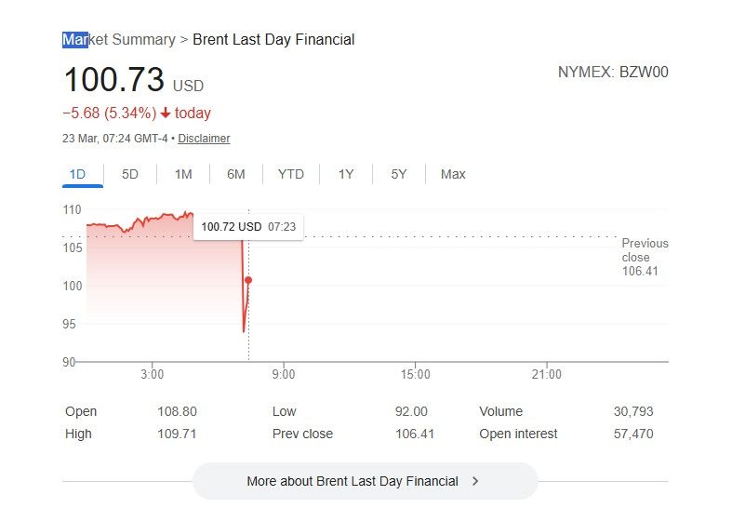This screenshot has height=508, width=745.
Task: Select the Max time range tab
Action: (x=453, y=174)
